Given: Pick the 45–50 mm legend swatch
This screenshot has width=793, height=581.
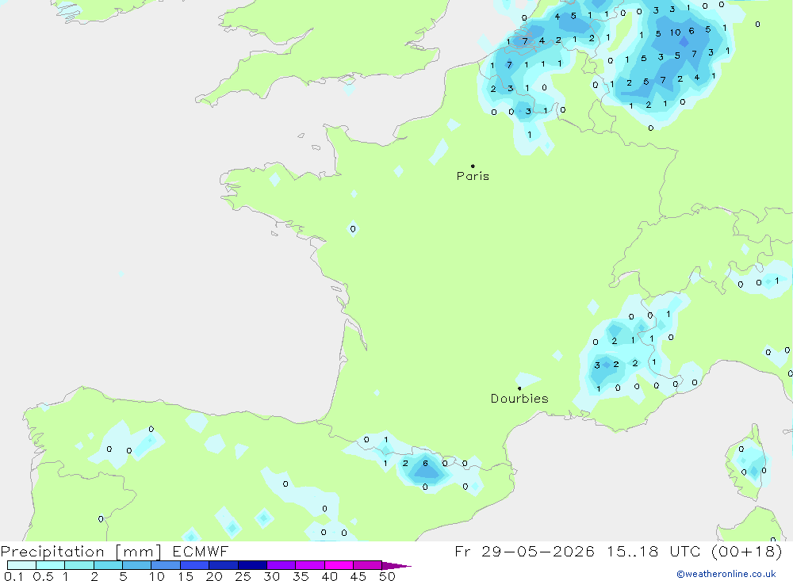Looking at the screenshot, I should tap(368, 565).
